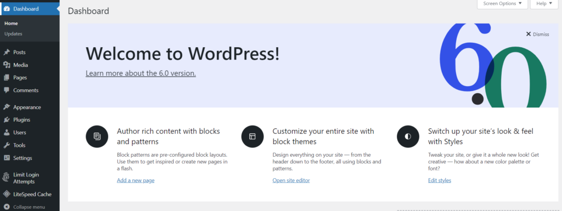Click heading Customize your entire site with block themes
562x211 pixels.
coord(323,136)
